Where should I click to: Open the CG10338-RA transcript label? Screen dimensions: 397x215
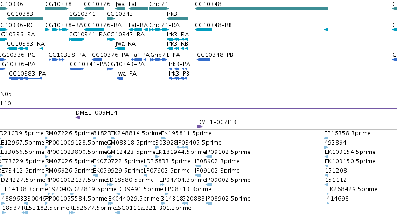tap(64, 25)
